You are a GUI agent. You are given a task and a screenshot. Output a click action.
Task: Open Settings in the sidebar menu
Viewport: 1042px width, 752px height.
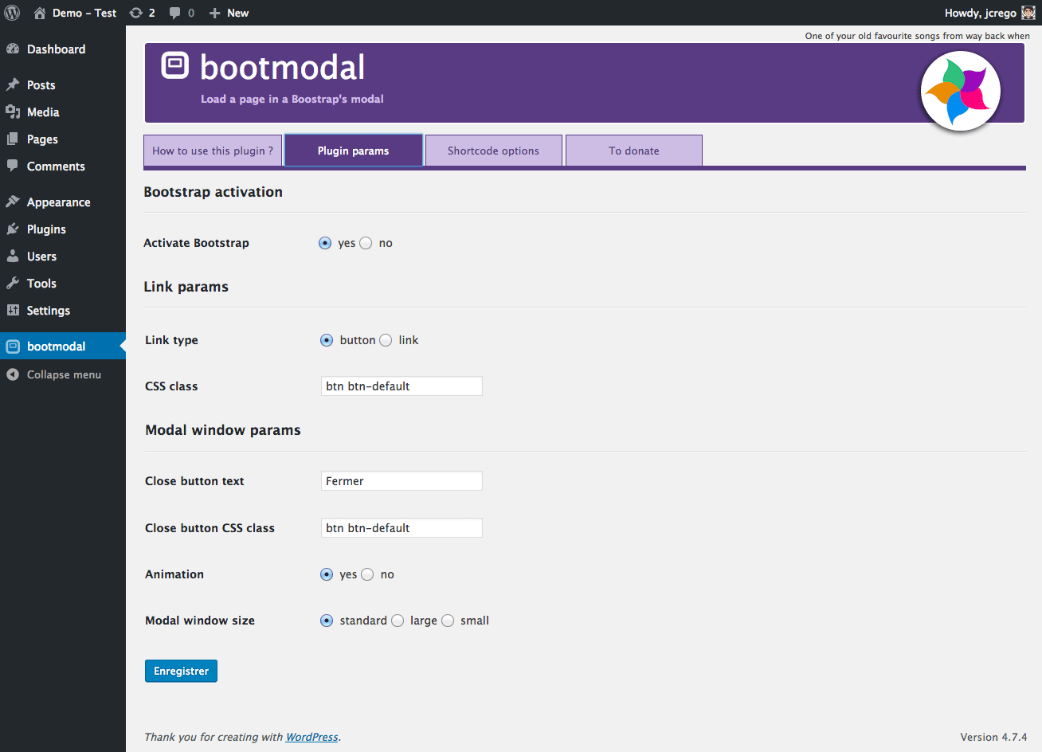[63, 311]
